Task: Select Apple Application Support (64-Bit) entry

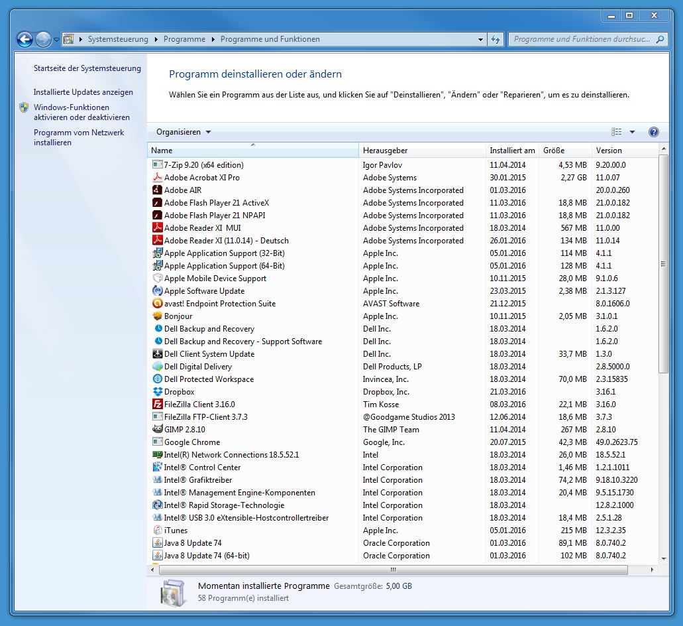Action: coord(225,266)
